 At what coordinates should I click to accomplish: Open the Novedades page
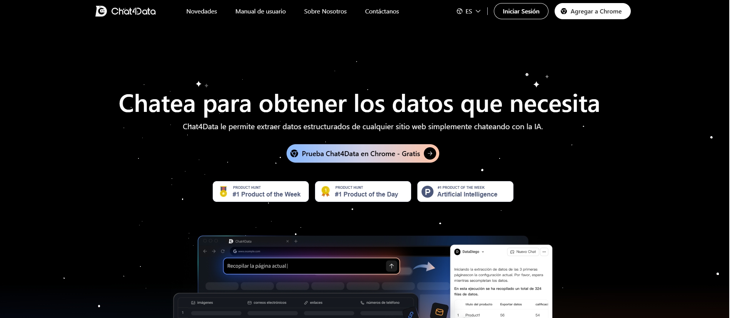point(202,12)
